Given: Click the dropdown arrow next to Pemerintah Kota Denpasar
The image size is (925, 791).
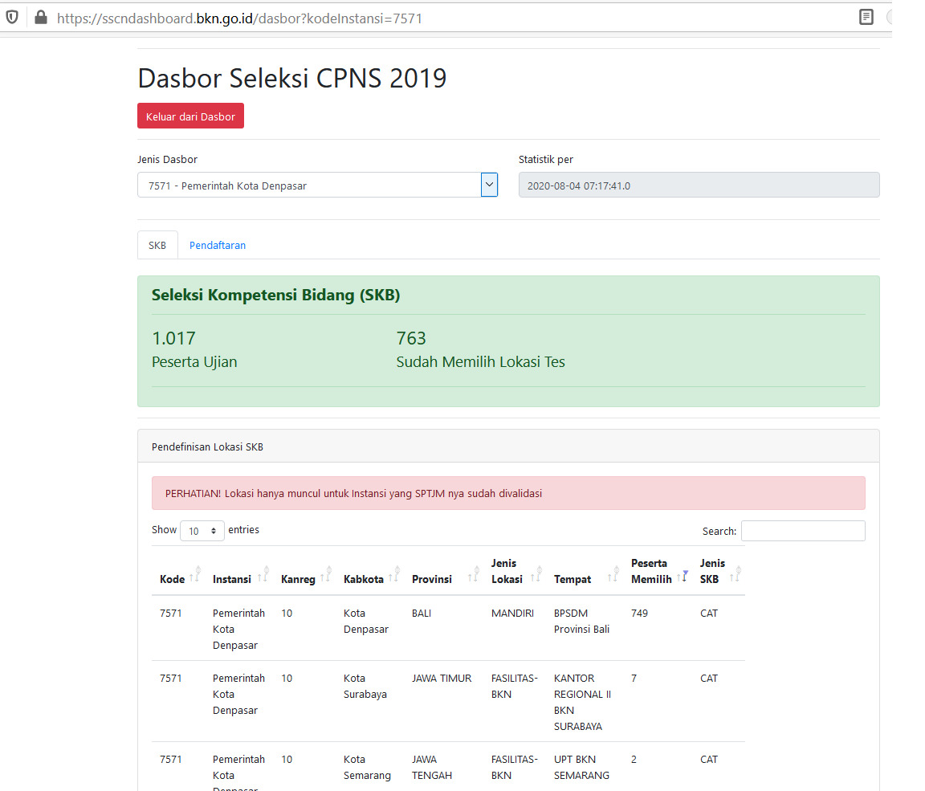Looking at the screenshot, I should (x=489, y=185).
